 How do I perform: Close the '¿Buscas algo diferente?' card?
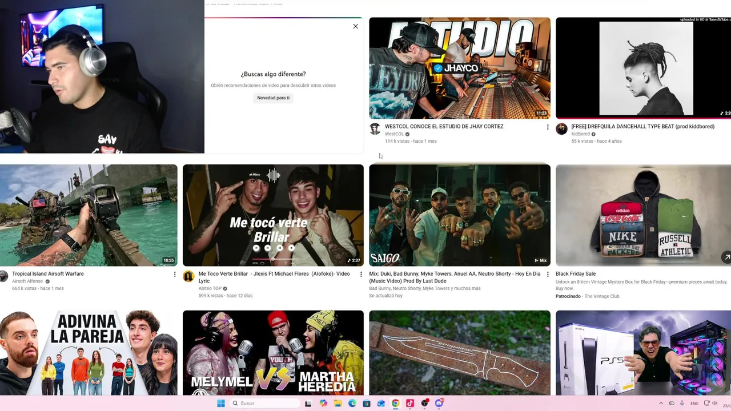coord(355,26)
